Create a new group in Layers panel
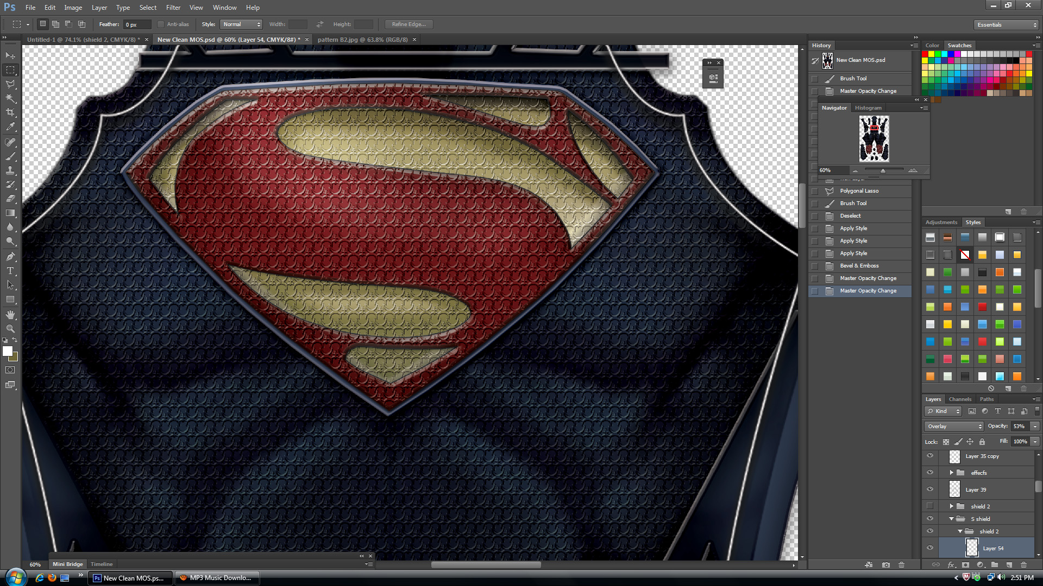1043x586 pixels. point(994,565)
